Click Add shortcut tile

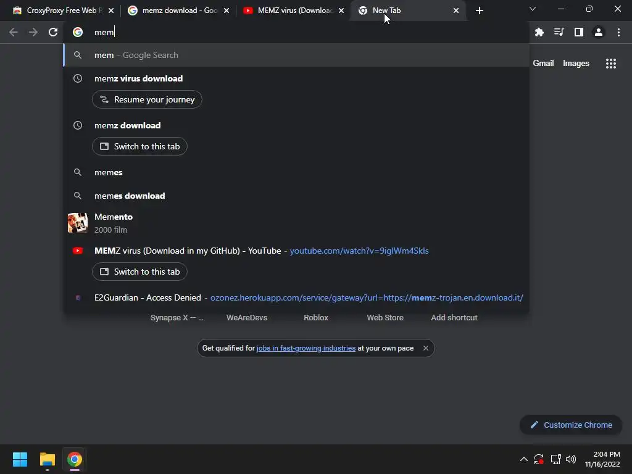(454, 318)
